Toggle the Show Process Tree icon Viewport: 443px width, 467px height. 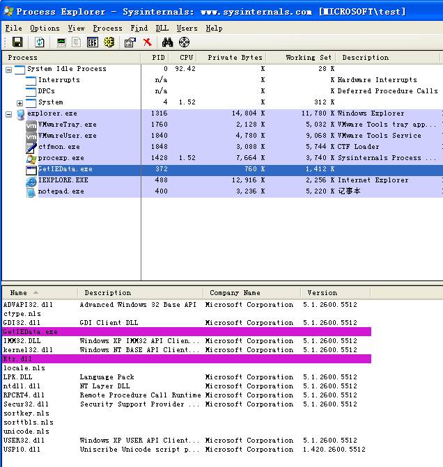click(x=77, y=42)
